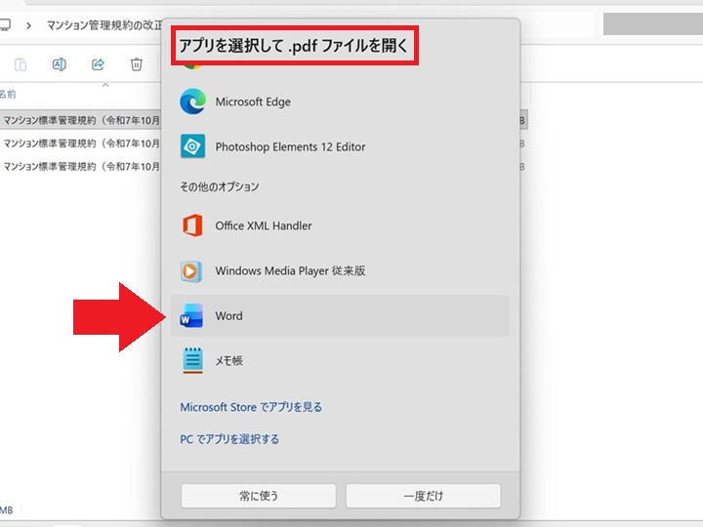The height and width of the screenshot is (527, 703).
Task: Click the 常に使う button
Action: [x=259, y=496]
